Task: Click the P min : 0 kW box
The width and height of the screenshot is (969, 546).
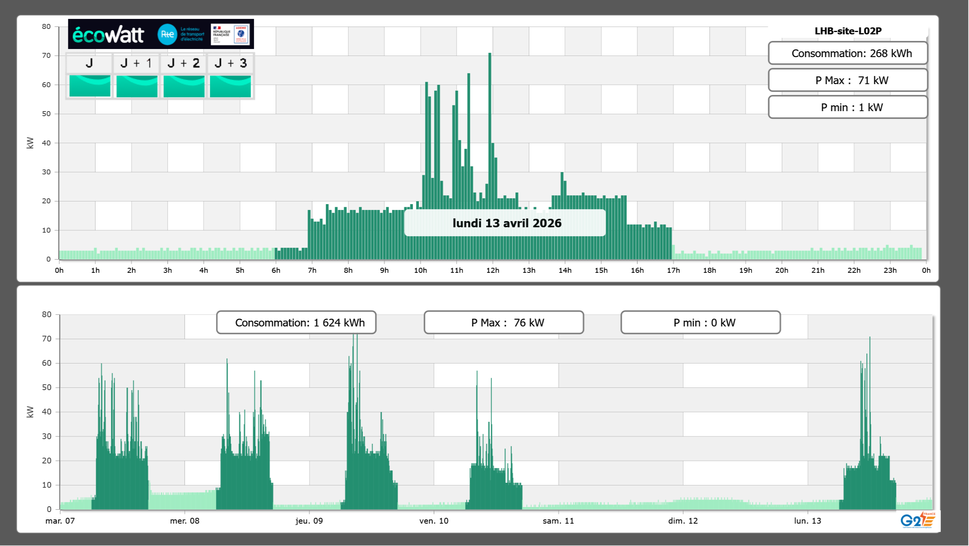Action: [700, 323]
